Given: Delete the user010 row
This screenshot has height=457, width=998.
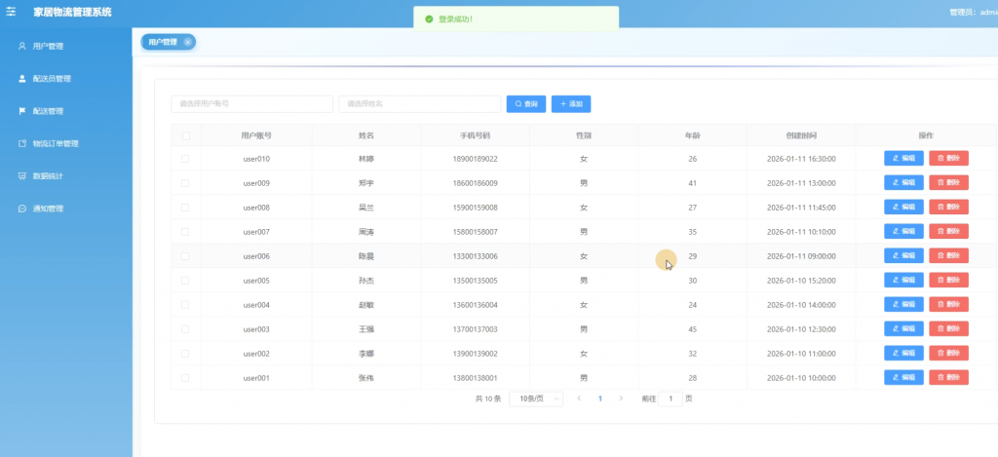Looking at the screenshot, I should pyautogui.click(x=948, y=159).
